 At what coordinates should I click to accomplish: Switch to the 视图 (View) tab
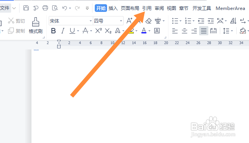171,8
